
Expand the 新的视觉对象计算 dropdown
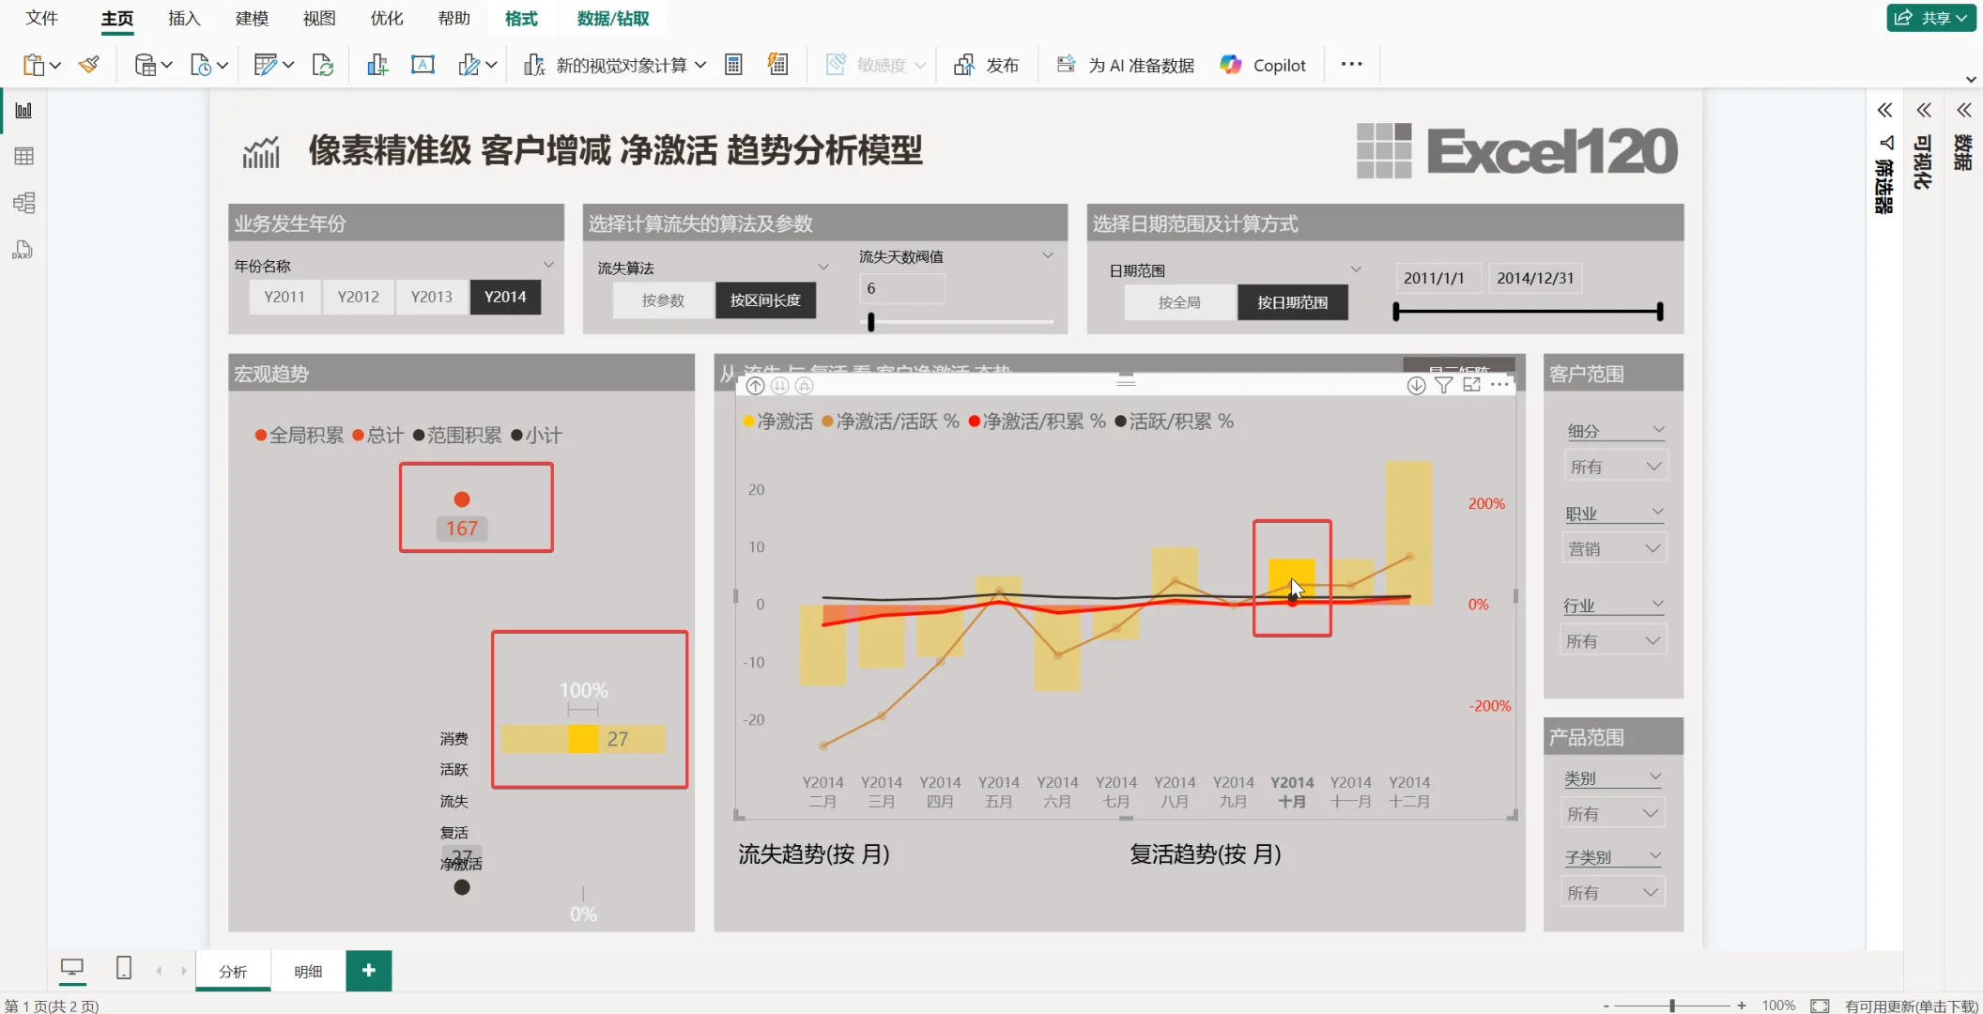click(x=700, y=65)
